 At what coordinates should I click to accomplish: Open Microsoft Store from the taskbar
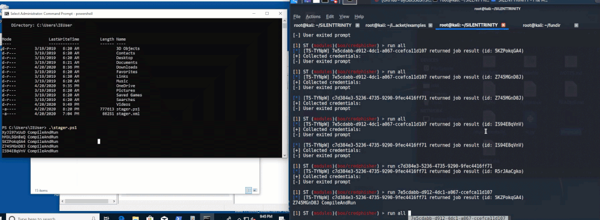click(x=151, y=218)
